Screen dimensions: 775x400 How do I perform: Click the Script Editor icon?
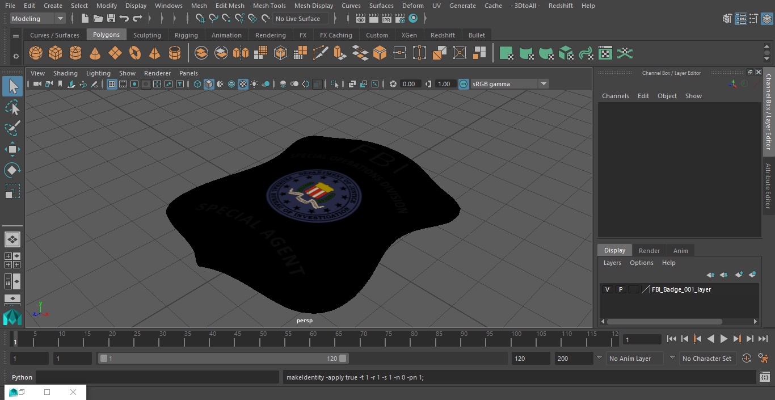point(764,377)
